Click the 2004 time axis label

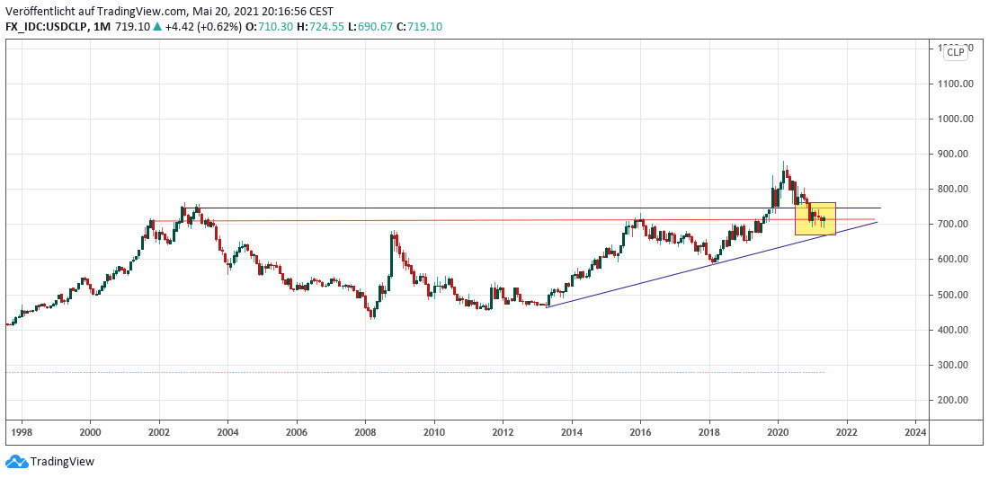tap(227, 432)
